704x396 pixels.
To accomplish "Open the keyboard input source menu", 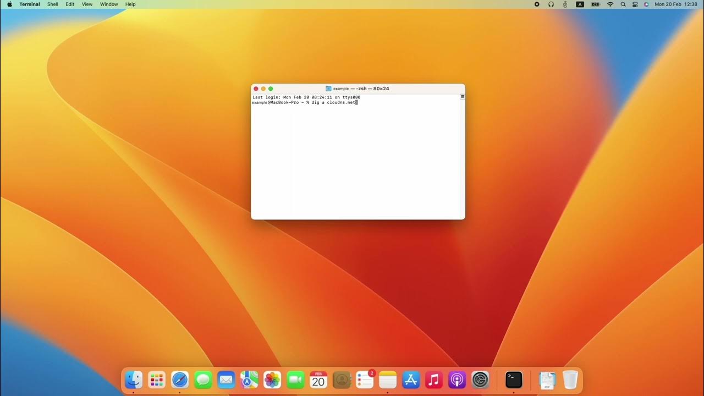I will coord(580,4).
